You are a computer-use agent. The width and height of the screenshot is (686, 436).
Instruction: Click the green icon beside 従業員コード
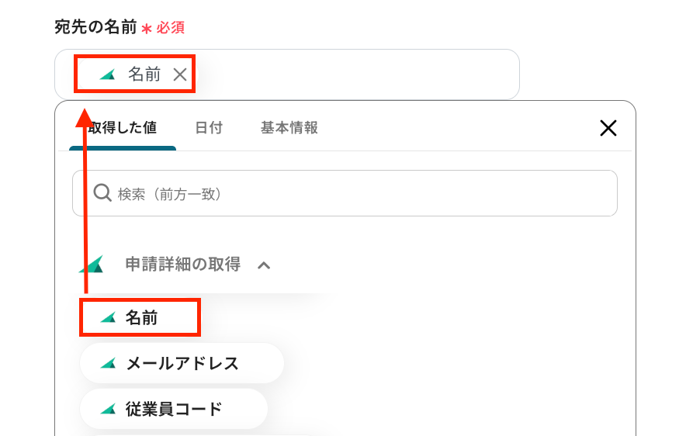[108, 409]
